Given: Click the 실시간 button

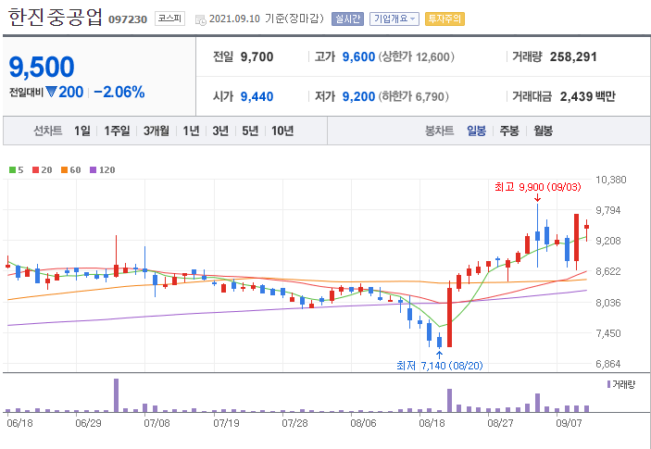Looking at the screenshot, I should click(347, 19).
